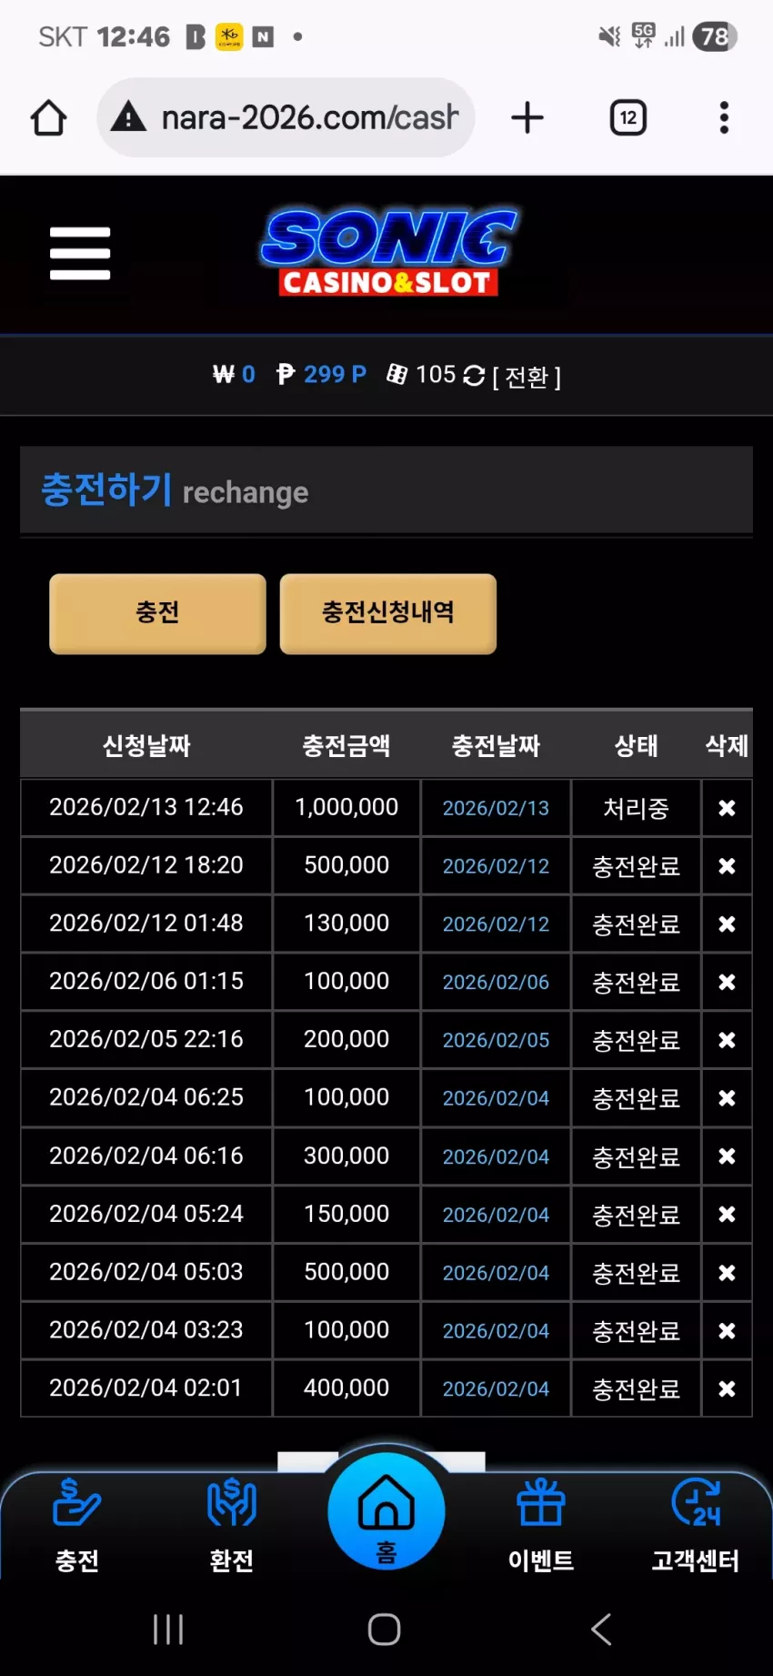Delete the 2026/02/13 12:46 request row
The width and height of the screenshot is (773, 1676).
727,808
